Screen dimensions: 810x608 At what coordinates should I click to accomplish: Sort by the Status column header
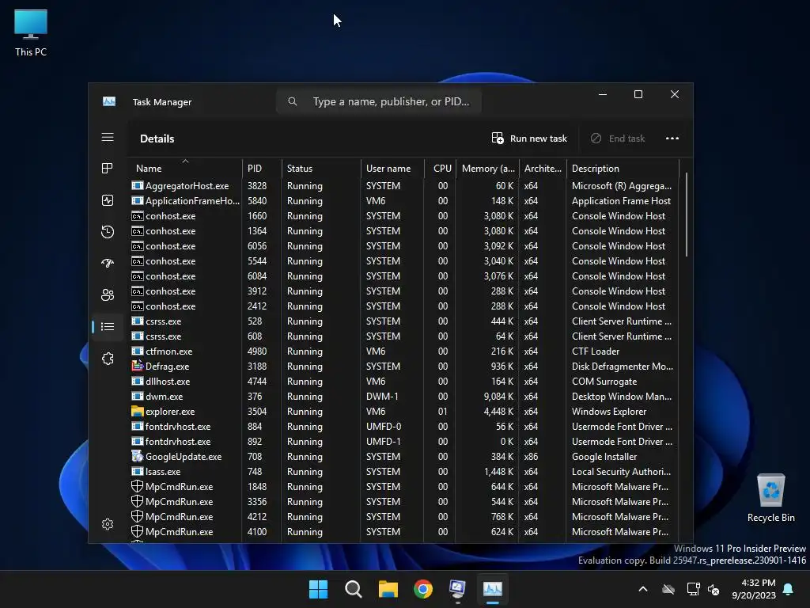321,168
